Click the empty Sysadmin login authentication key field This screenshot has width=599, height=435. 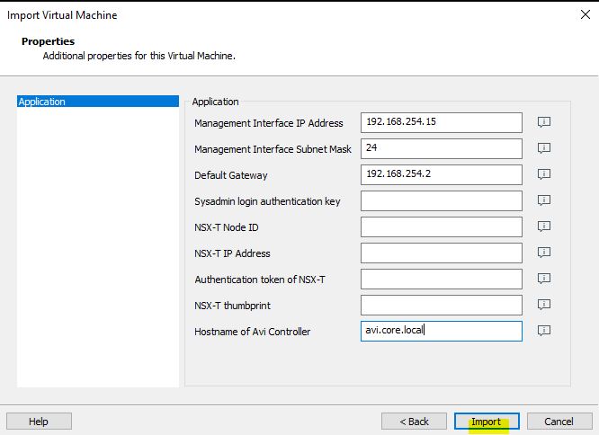point(442,200)
